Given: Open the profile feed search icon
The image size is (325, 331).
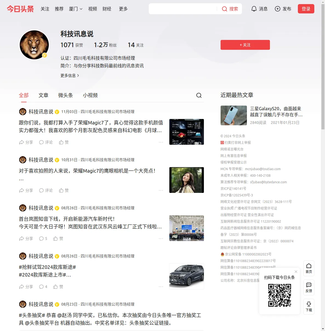Looking at the screenshot, I should [199, 95].
